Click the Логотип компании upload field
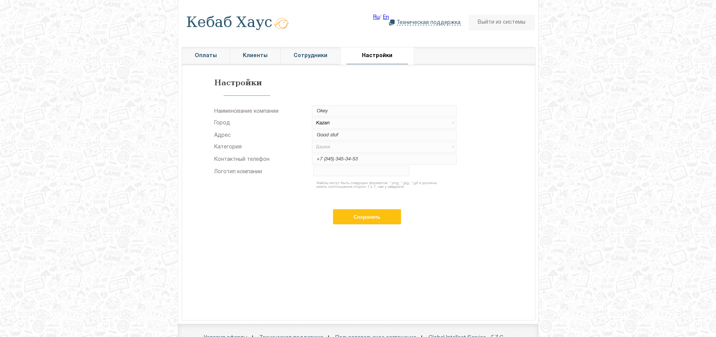The image size is (716, 337). [x=361, y=171]
